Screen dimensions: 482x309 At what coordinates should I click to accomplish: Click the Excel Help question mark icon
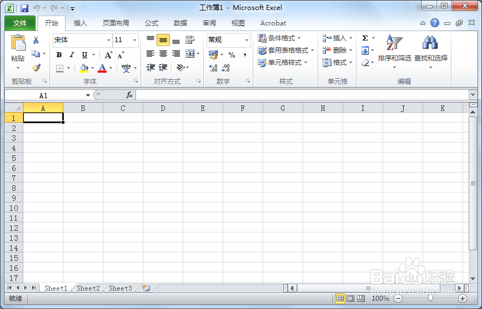coord(435,23)
